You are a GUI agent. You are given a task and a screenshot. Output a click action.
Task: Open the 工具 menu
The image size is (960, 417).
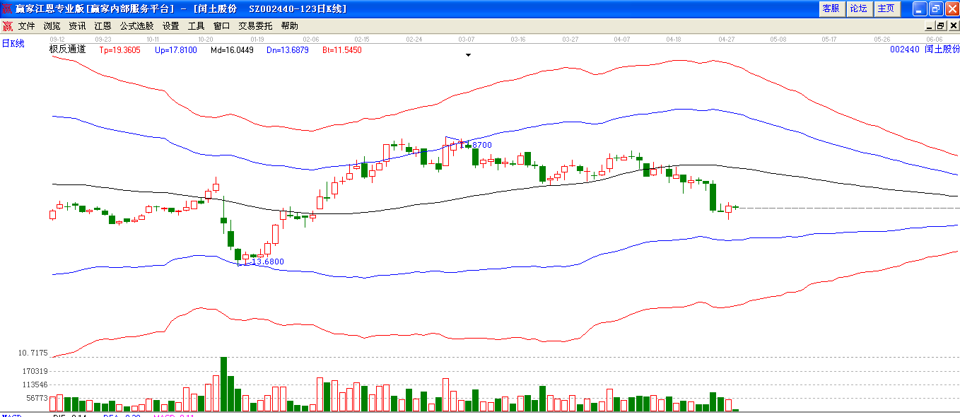coord(197,25)
